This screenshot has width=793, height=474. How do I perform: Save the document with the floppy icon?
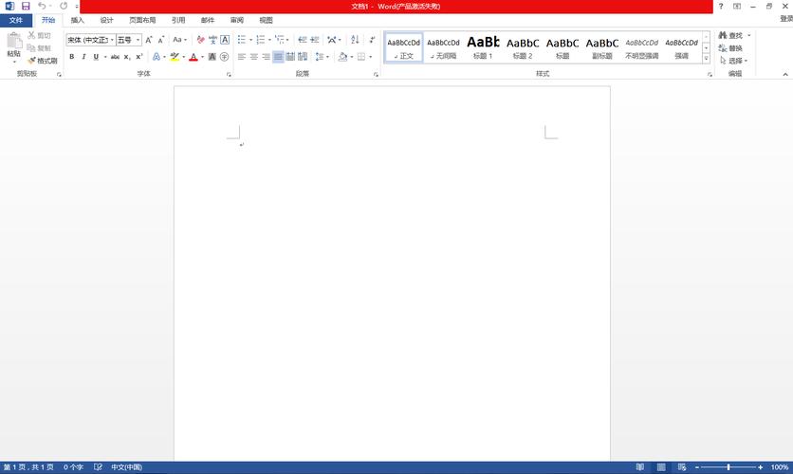pos(26,6)
